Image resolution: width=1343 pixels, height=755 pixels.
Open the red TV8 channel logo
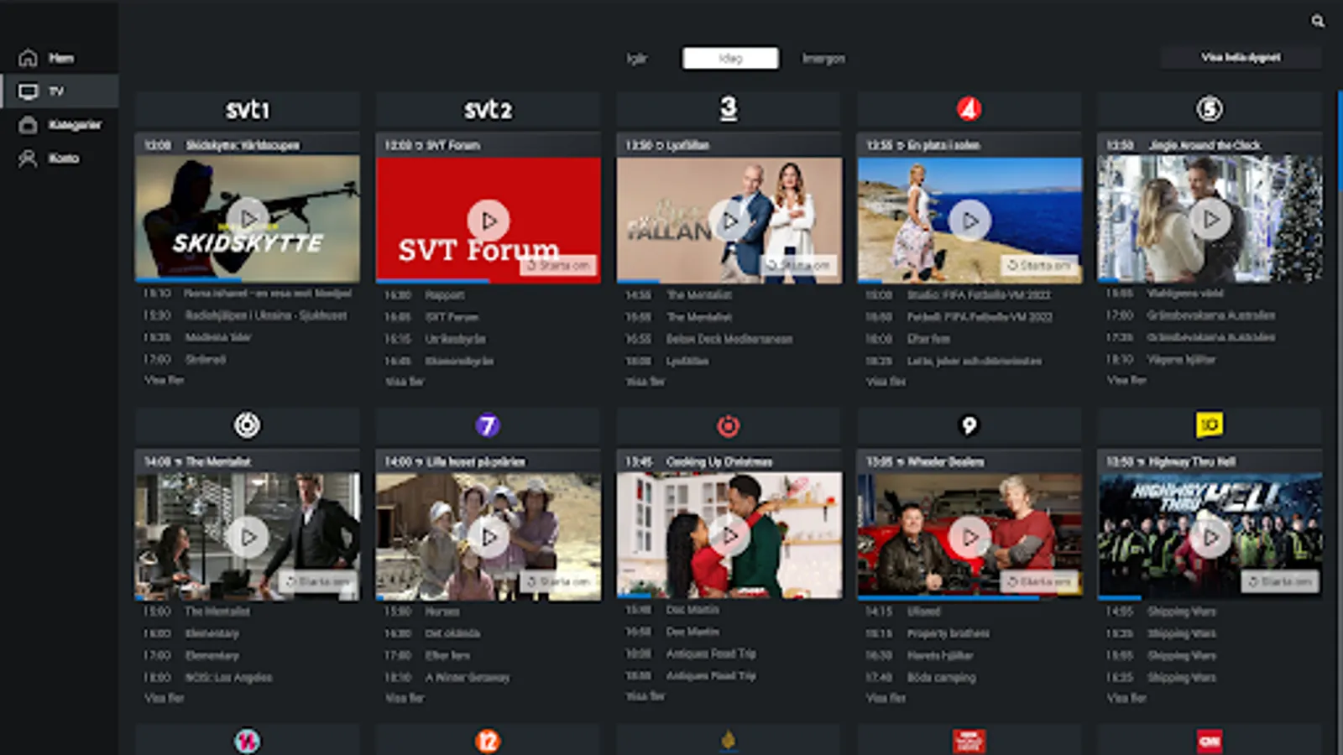coord(729,426)
